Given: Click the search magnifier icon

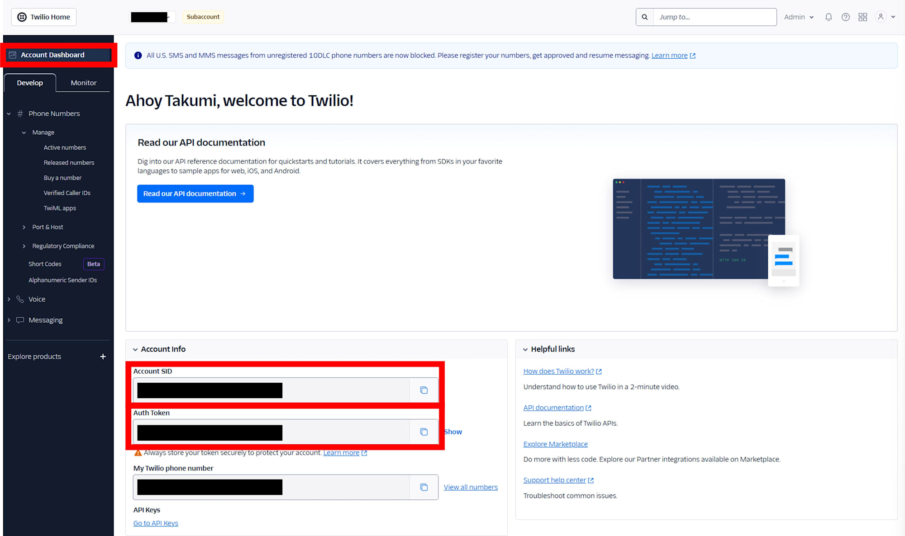Looking at the screenshot, I should point(644,17).
